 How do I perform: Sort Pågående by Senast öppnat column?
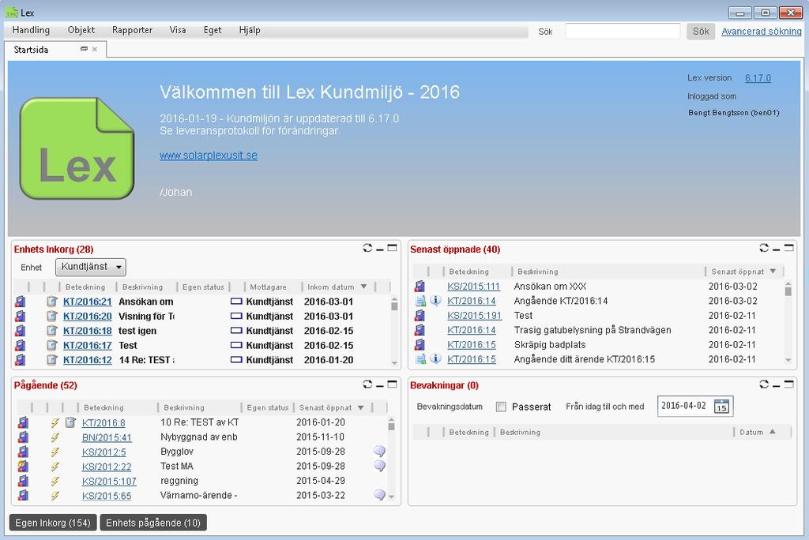(332, 407)
